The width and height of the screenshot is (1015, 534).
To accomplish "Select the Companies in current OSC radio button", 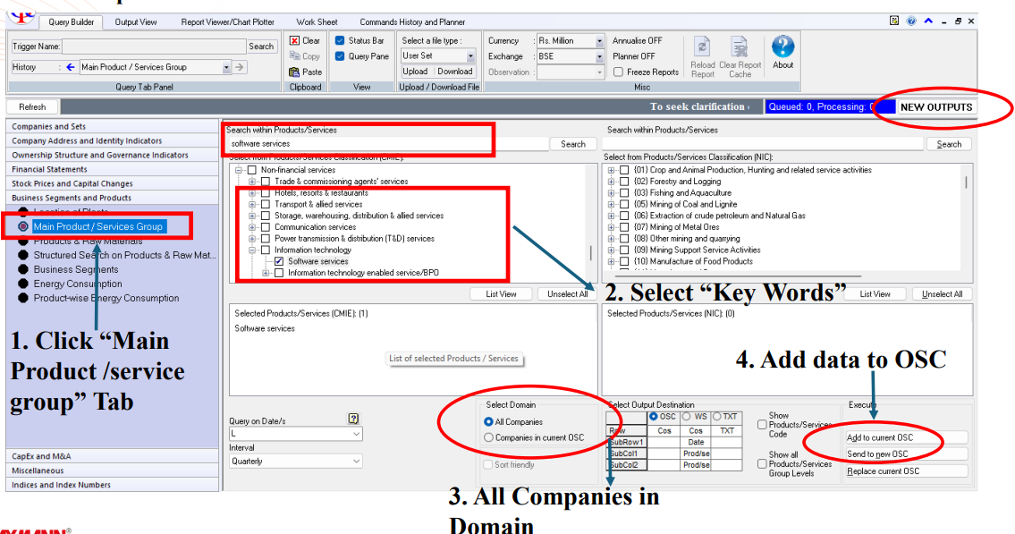I will [488, 437].
